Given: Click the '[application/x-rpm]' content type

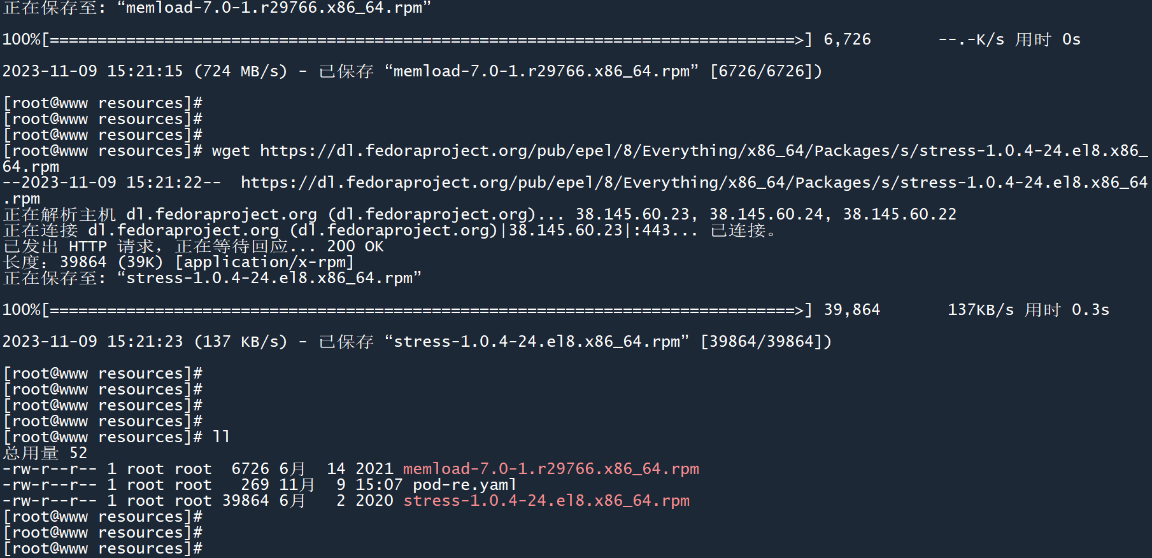Looking at the screenshot, I should [264, 262].
